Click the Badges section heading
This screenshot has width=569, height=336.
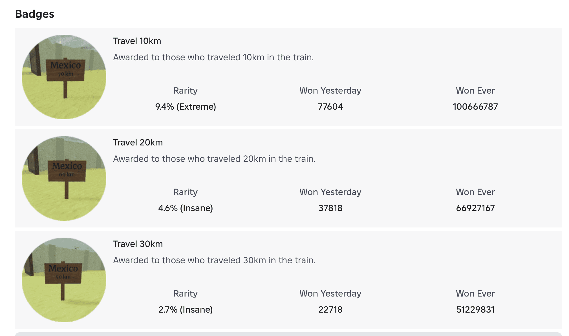(x=34, y=14)
